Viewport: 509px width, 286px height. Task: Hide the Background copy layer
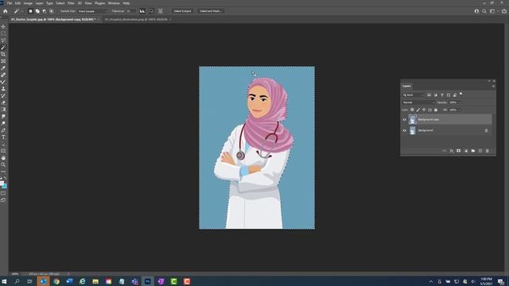pos(405,120)
